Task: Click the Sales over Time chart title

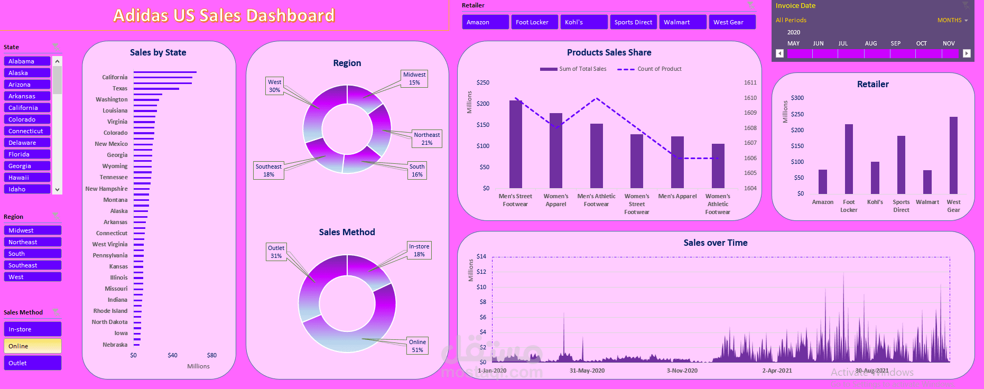Action: 716,243
